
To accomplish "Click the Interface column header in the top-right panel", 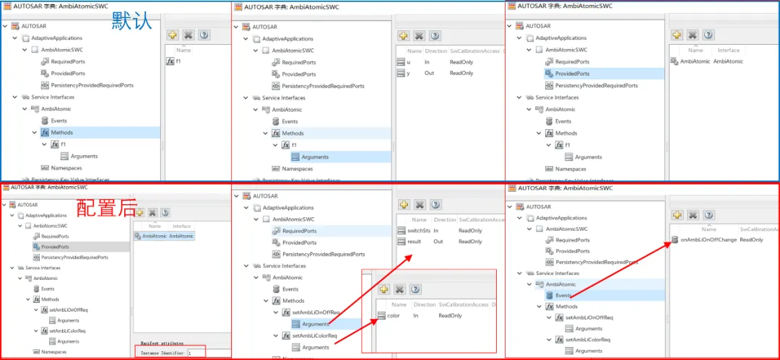I will [728, 51].
